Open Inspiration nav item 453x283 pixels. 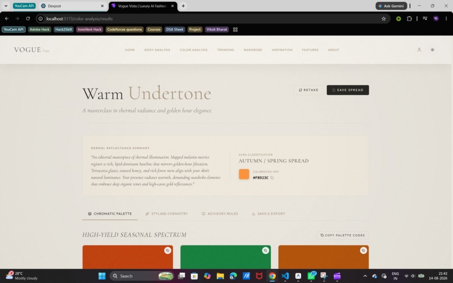(282, 50)
